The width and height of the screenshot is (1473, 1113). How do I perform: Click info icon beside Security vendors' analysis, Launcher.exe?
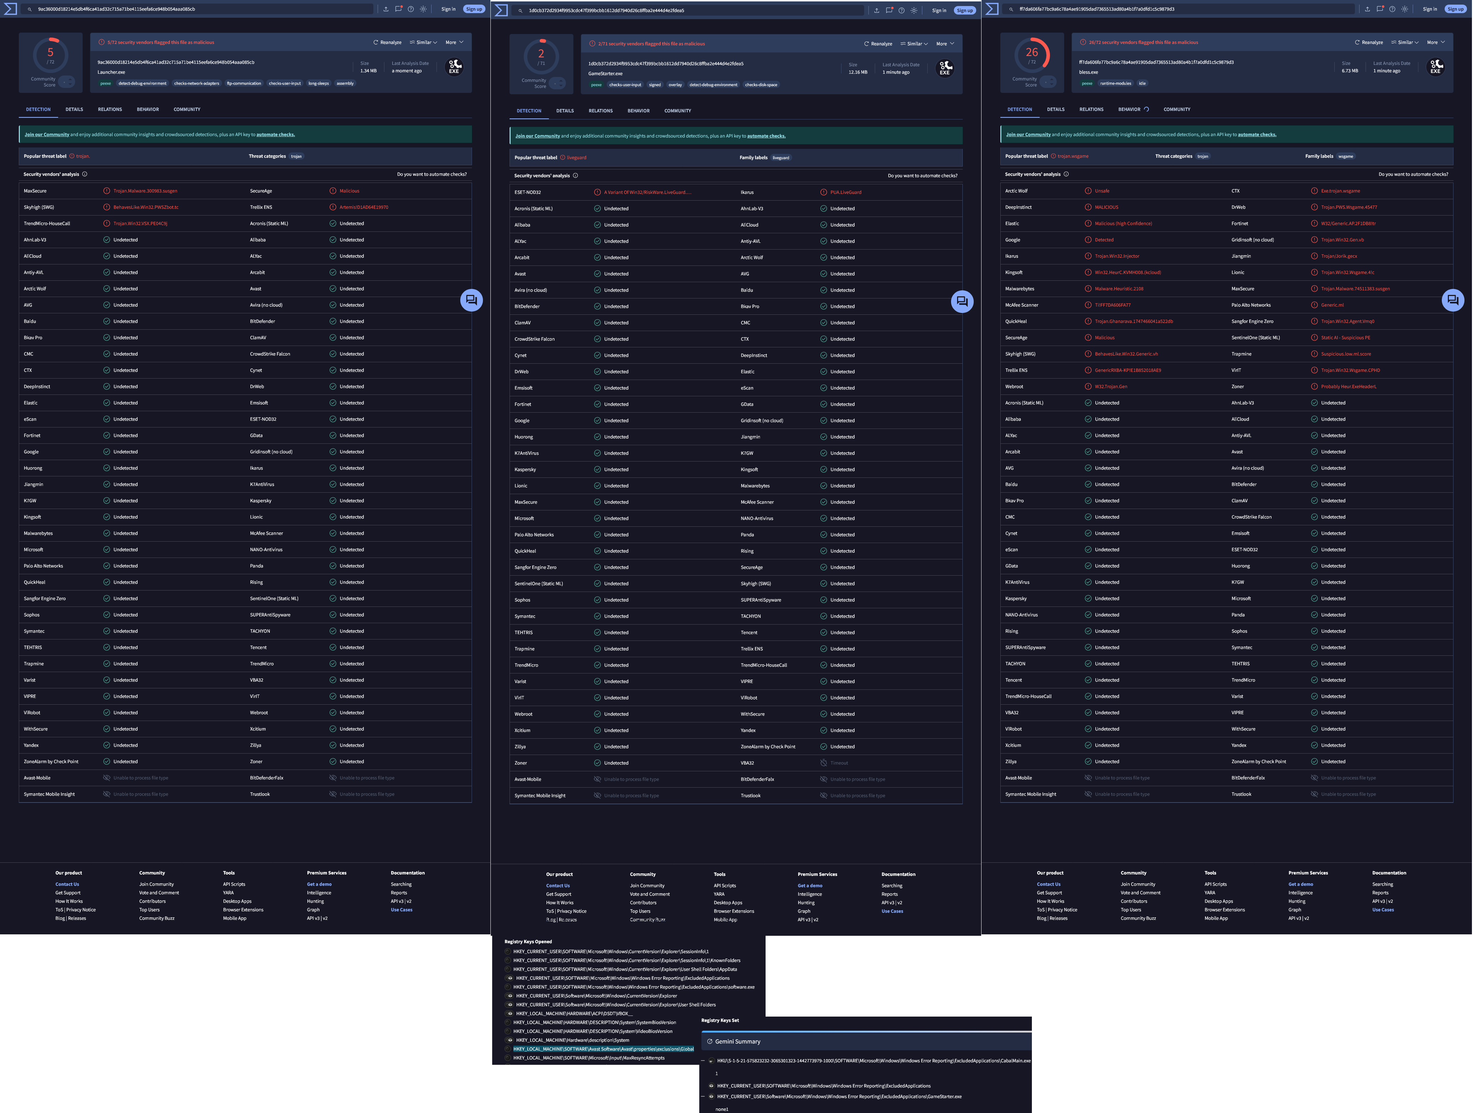point(84,174)
